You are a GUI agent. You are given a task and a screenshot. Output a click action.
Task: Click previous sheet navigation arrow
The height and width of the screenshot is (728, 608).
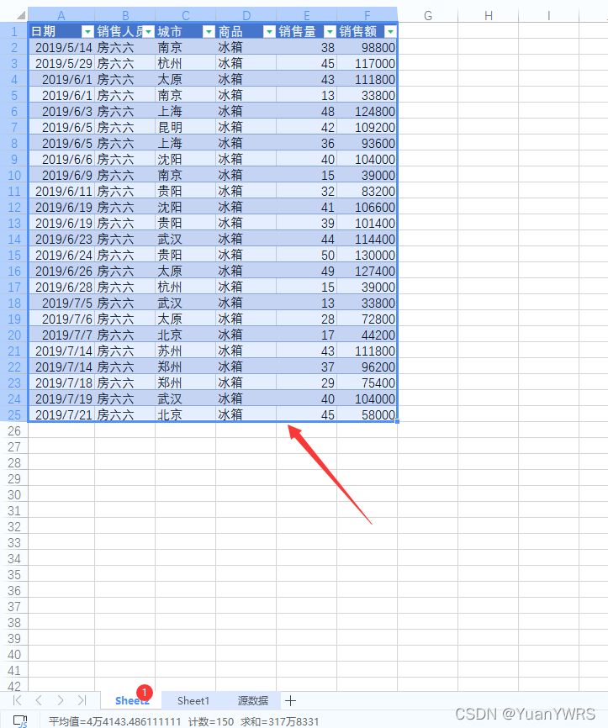(38, 700)
